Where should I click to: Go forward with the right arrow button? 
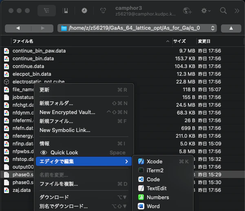click(x=42, y=28)
